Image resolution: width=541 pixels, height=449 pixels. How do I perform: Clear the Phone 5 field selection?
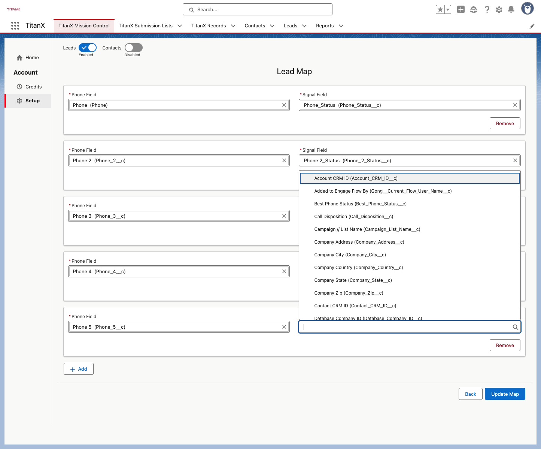pos(284,327)
